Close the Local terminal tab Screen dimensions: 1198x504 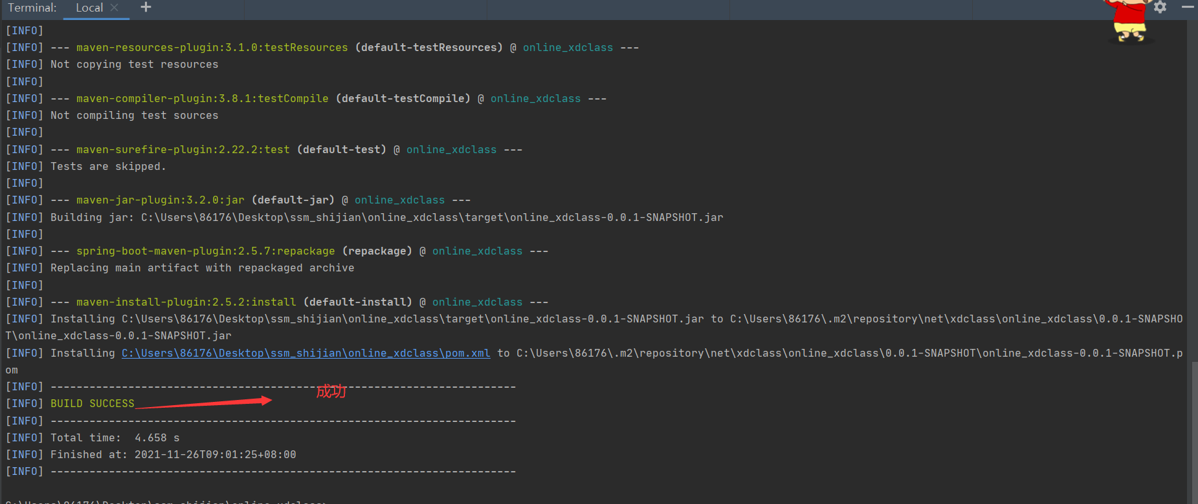click(115, 8)
